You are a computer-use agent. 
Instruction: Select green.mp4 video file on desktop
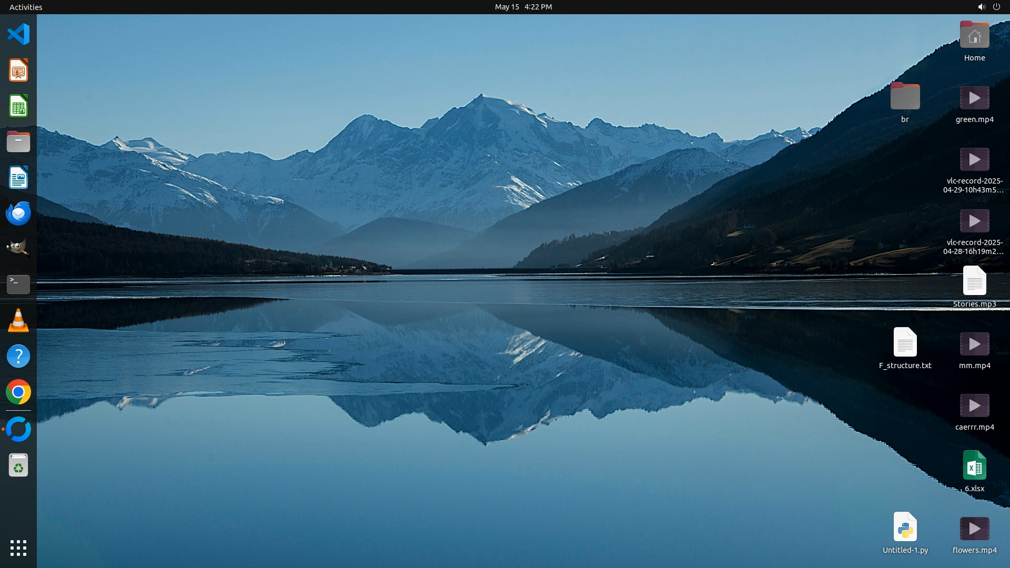pos(974,99)
